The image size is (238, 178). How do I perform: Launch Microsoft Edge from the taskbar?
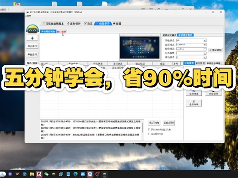coord(76,174)
